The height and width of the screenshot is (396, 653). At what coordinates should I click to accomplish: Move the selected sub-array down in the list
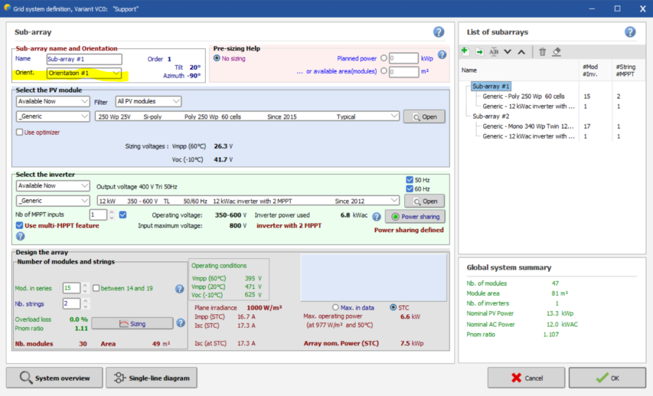coord(507,52)
